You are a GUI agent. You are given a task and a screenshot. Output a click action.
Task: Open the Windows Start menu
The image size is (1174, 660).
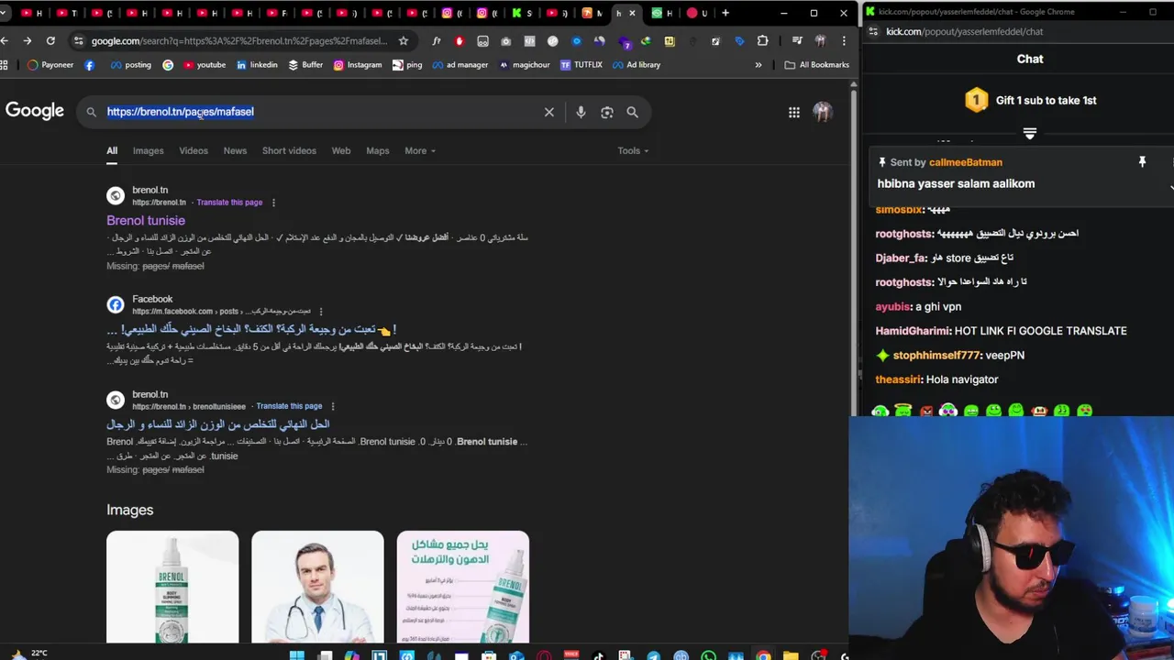click(x=297, y=654)
